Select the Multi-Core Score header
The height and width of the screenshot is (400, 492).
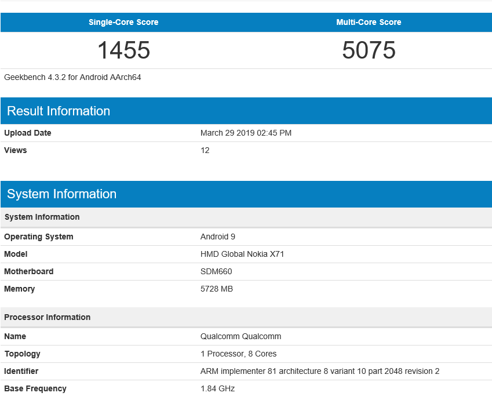369,22
